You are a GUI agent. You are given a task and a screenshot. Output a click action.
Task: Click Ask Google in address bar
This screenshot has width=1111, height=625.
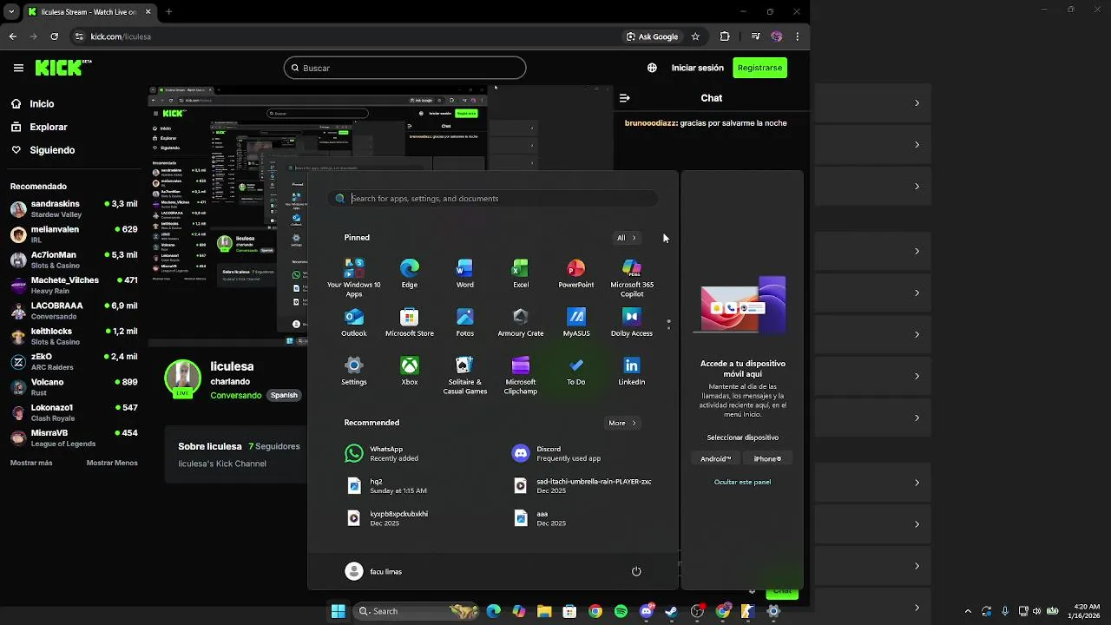[x=653, y=36]
